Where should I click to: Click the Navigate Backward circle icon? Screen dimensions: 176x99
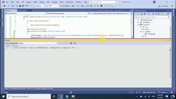4,6
